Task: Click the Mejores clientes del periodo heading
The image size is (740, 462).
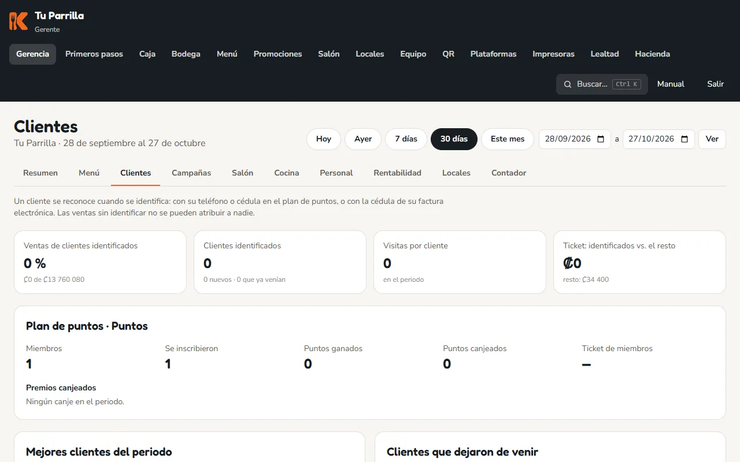Action: tap(99, 452)
